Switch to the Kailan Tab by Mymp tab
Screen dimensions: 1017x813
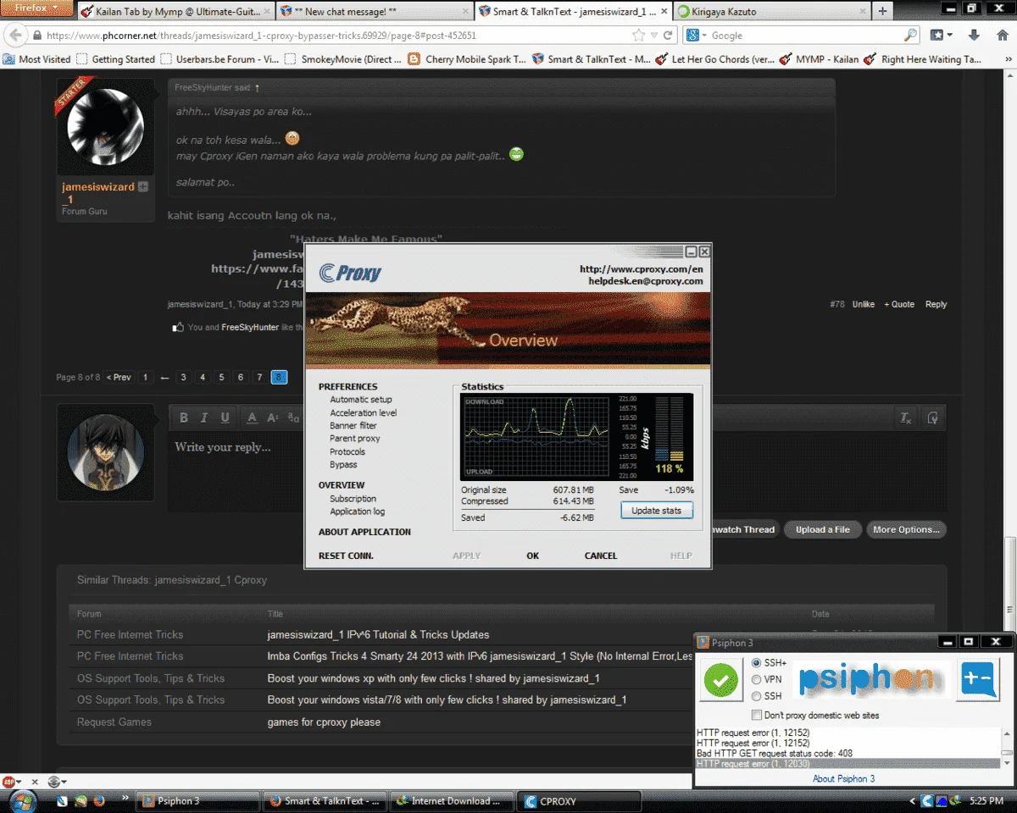coord(176,11)
